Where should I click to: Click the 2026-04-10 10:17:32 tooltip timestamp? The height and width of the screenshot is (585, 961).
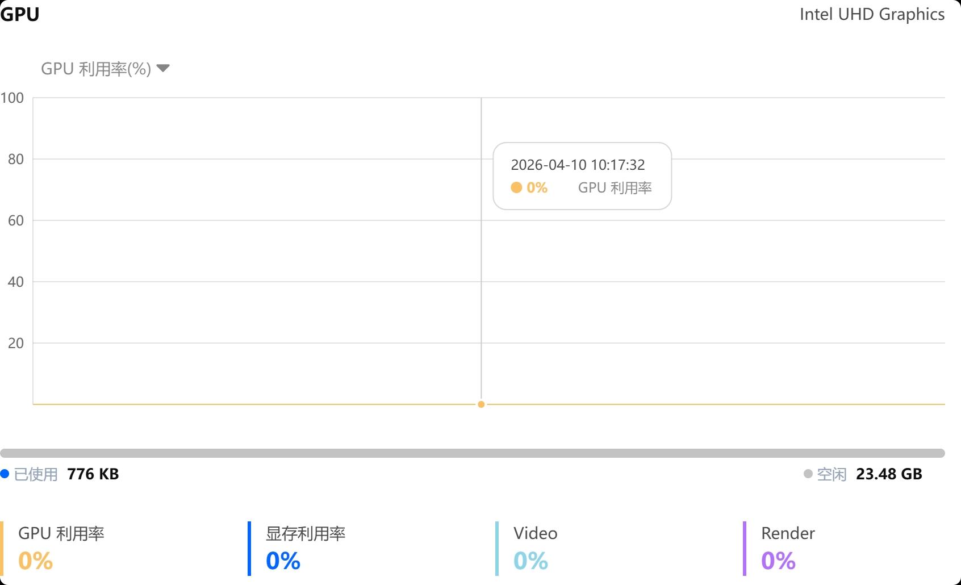click(x=578, y=165)
